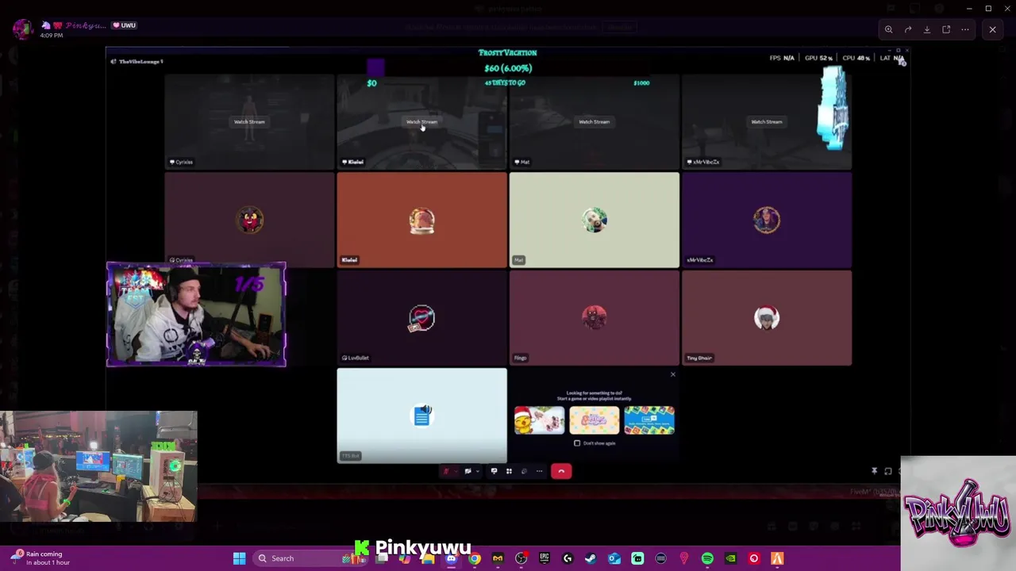Expand the microphone options arrow
This screenshot has width=1016, height=571.
(x=455, y=471)
